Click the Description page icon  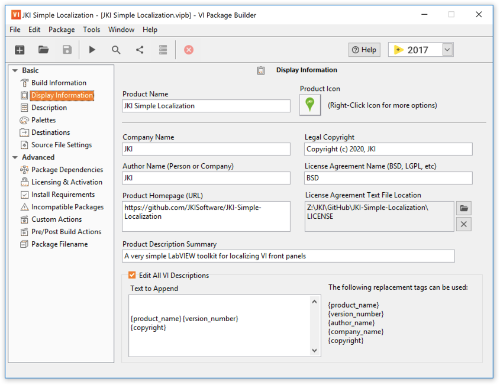click(x=24, y=108)
